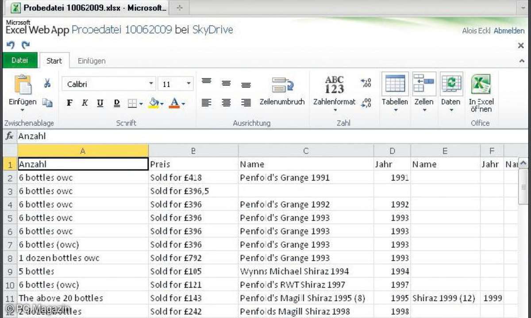The width and height of the screenshot is (531, 318).
Task: Select cell '1 dozen bottles owc'
Action: tap(83, 258)
